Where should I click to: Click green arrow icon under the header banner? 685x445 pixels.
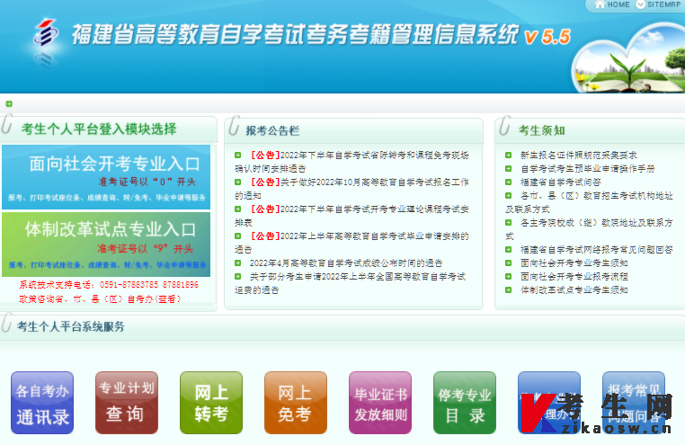[9, 104]
